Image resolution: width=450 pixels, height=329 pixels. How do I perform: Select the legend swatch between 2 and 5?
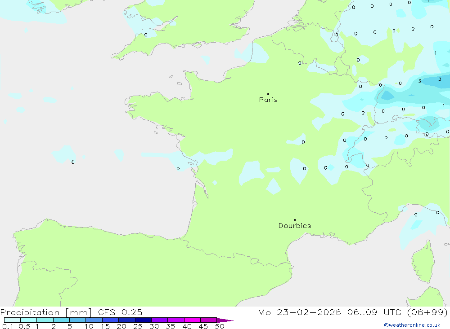pos(61,320)
